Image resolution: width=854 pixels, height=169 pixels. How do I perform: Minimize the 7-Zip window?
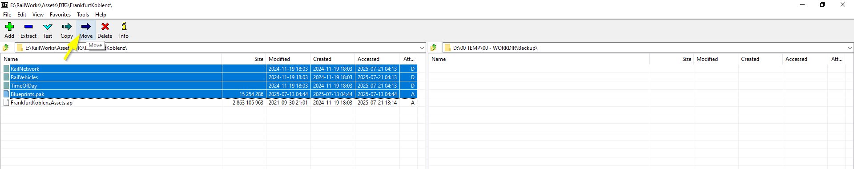pyautogui.click(x=802, y=5)
